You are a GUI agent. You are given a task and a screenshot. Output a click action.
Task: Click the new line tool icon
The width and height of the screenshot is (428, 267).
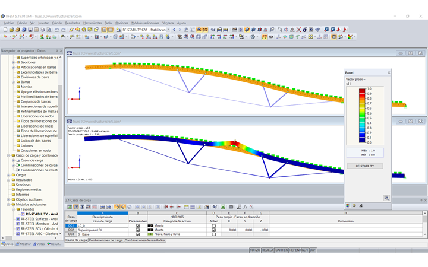[14, 37]
